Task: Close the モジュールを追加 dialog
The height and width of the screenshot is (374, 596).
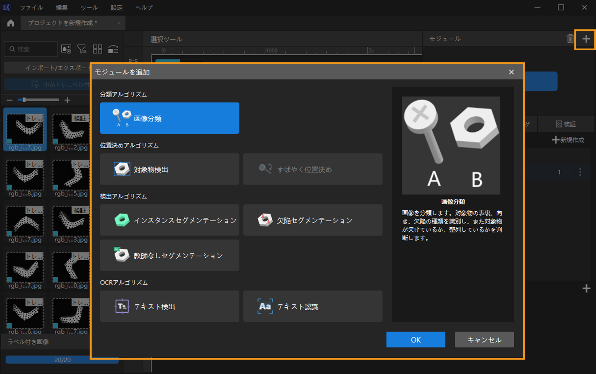Action: [x=511, y=72]
